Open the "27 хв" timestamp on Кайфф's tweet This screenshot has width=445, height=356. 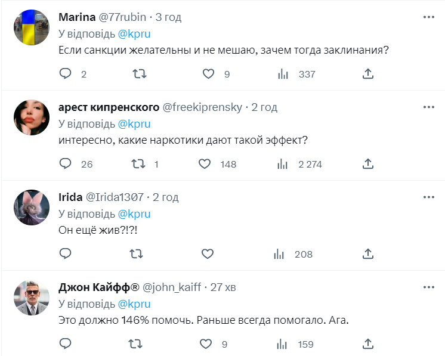[x=223, y=287]
